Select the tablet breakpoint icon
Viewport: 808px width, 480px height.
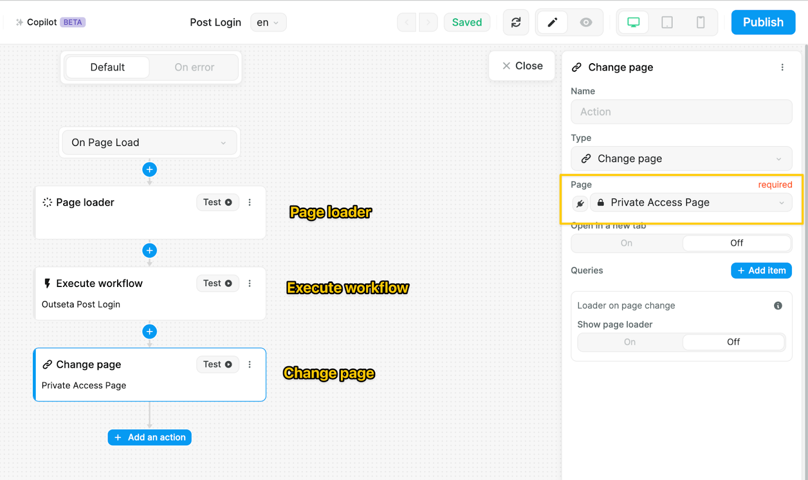(667, 22)
